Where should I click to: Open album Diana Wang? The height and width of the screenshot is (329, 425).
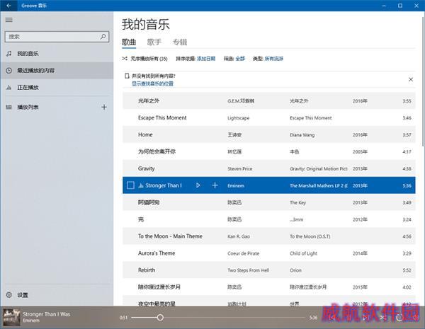[302, 135]
